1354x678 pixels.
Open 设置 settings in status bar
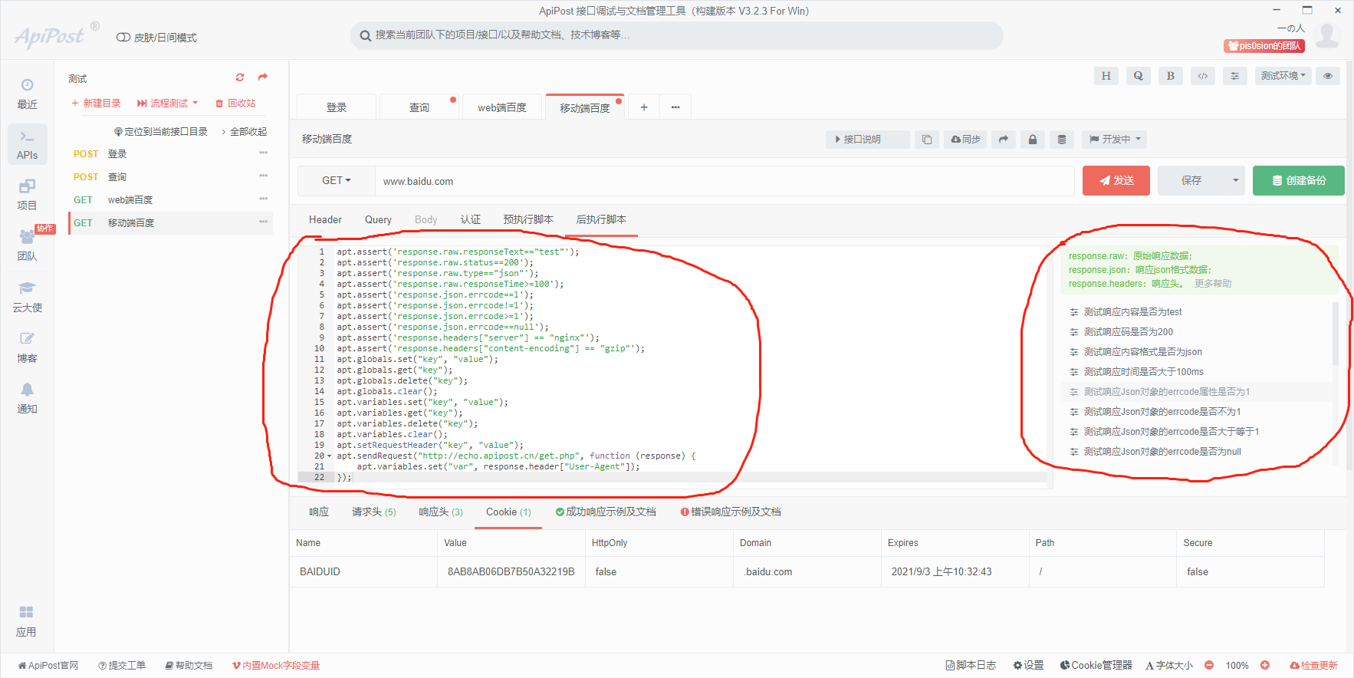1028,666
